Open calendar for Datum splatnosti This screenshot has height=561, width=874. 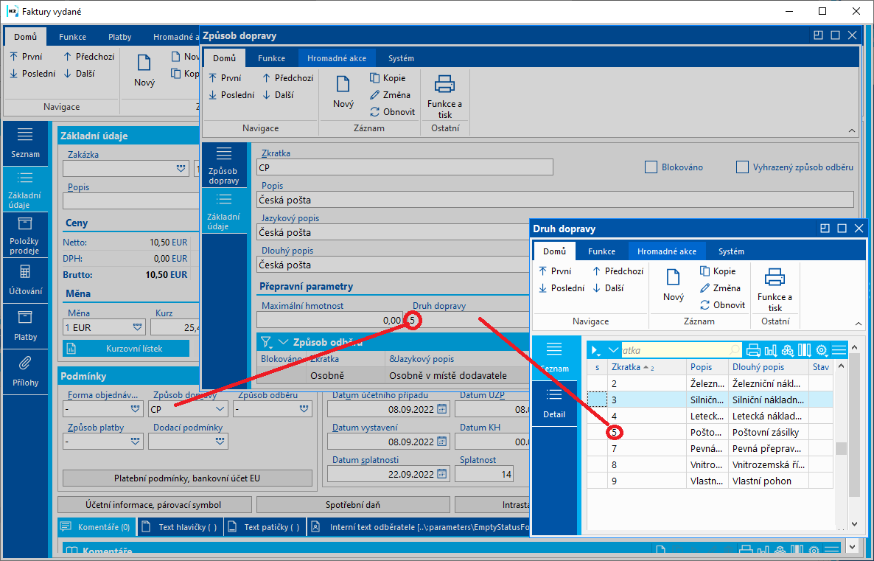coord(442,474)
